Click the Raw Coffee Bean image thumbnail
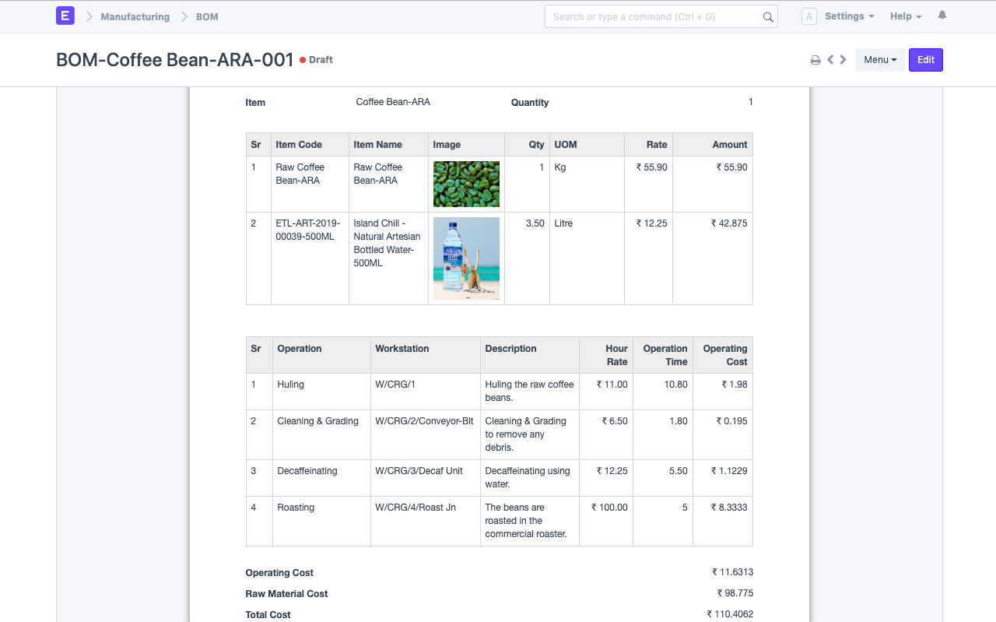The height and width of the screenshot is (622, 996). click(x=466, y=184)
